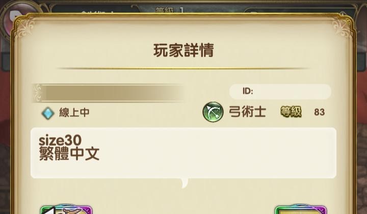
Task: Click the 繁體中文 line in the comment box
Action: 69,154
